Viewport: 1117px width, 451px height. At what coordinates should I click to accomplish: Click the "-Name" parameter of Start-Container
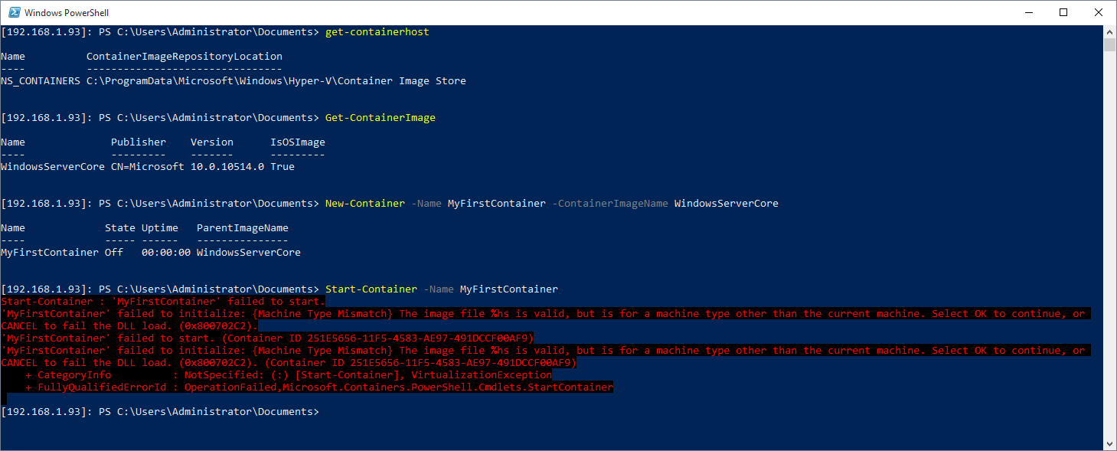(439, 289)
